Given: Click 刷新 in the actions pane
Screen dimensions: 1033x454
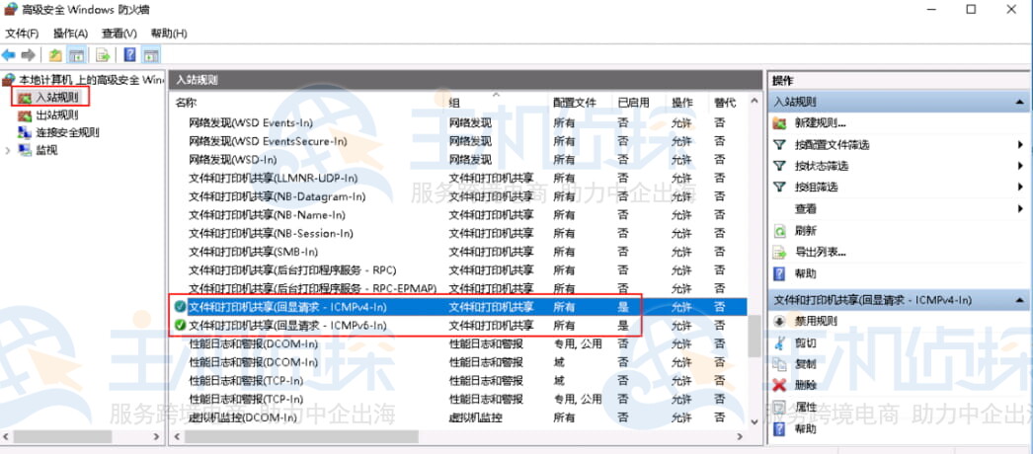Looking at the screenshot, I should point(806,231).
